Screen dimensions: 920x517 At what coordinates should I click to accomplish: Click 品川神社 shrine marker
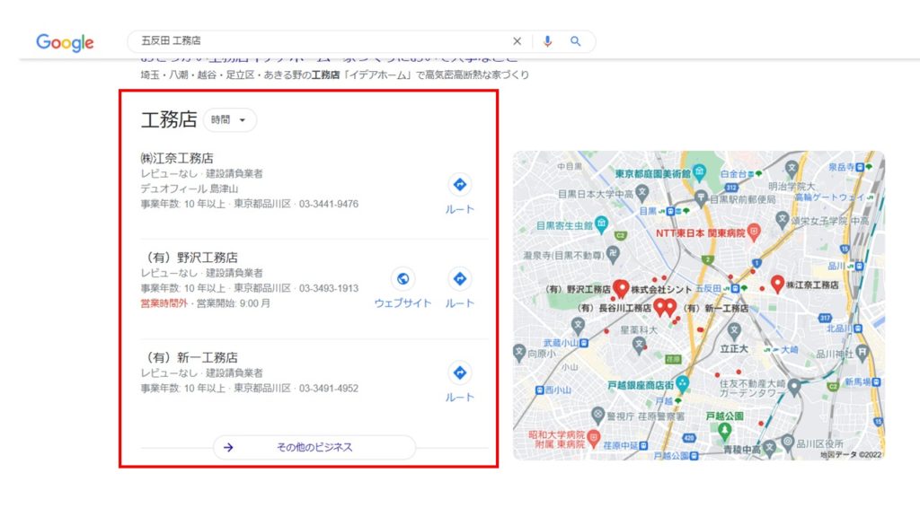coord(862,352)
